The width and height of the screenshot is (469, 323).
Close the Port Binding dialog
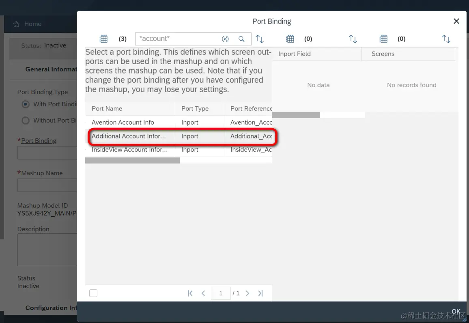coord(456,21)
